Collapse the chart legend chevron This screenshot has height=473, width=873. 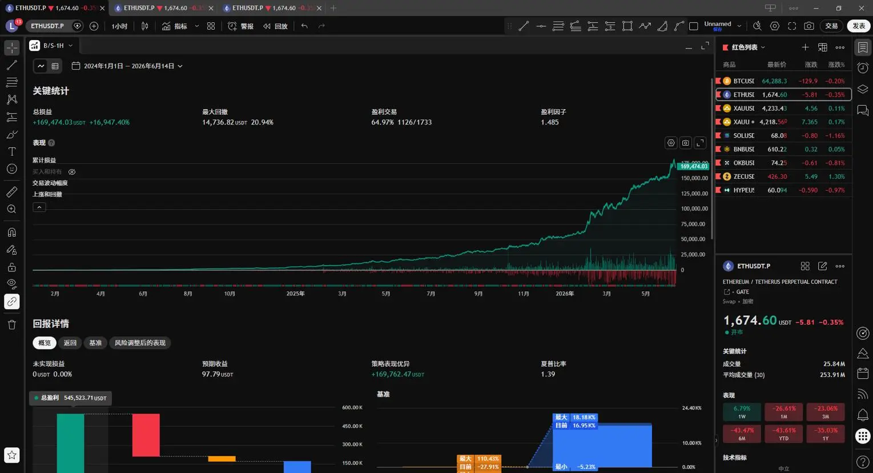(39, 207)
